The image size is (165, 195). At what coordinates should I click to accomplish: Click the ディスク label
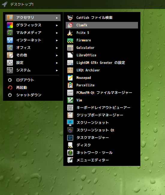84,145
